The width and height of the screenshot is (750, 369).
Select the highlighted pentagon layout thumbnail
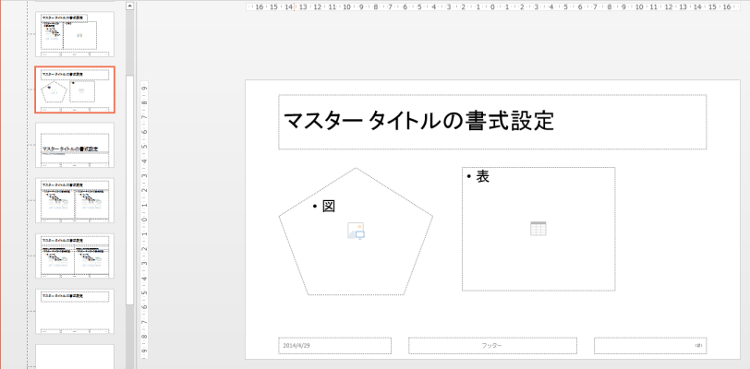(75, 89)
